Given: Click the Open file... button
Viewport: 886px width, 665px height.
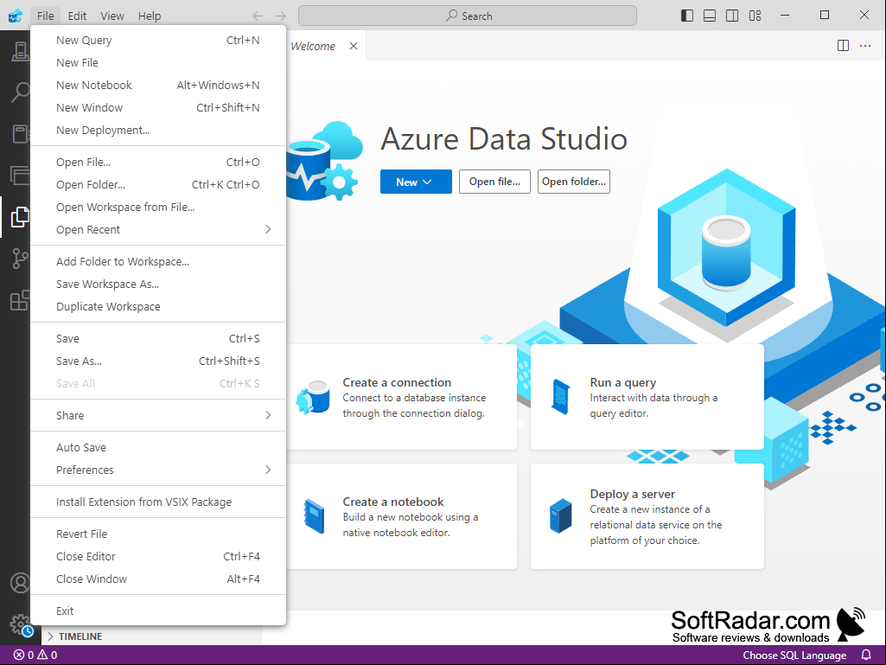Looking at the screenshot, I should point(494,182).
